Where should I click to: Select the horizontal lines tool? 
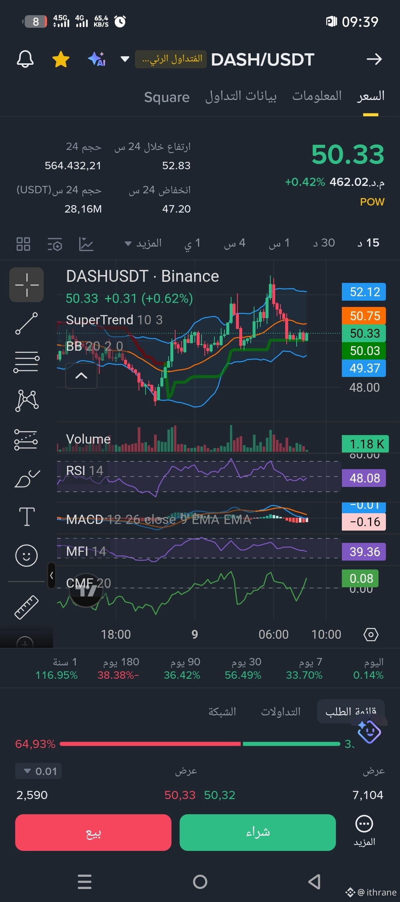tap(26, 362)
